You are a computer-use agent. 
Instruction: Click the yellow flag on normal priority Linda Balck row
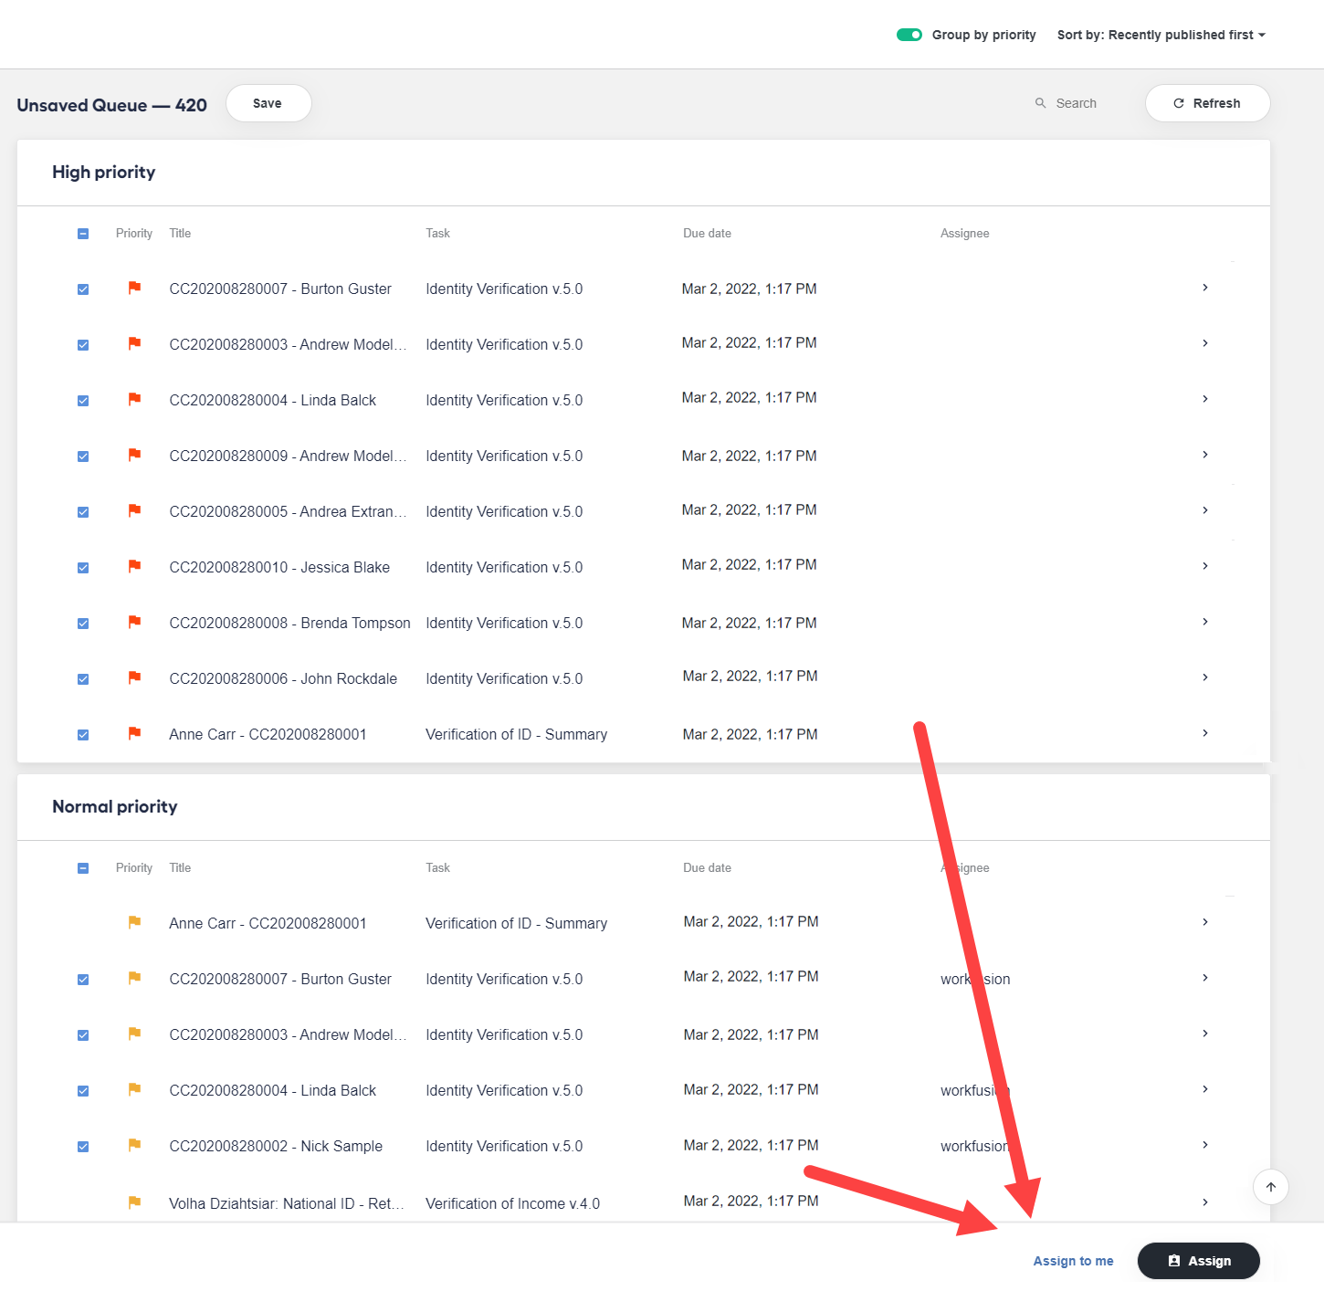point(134,1089)
